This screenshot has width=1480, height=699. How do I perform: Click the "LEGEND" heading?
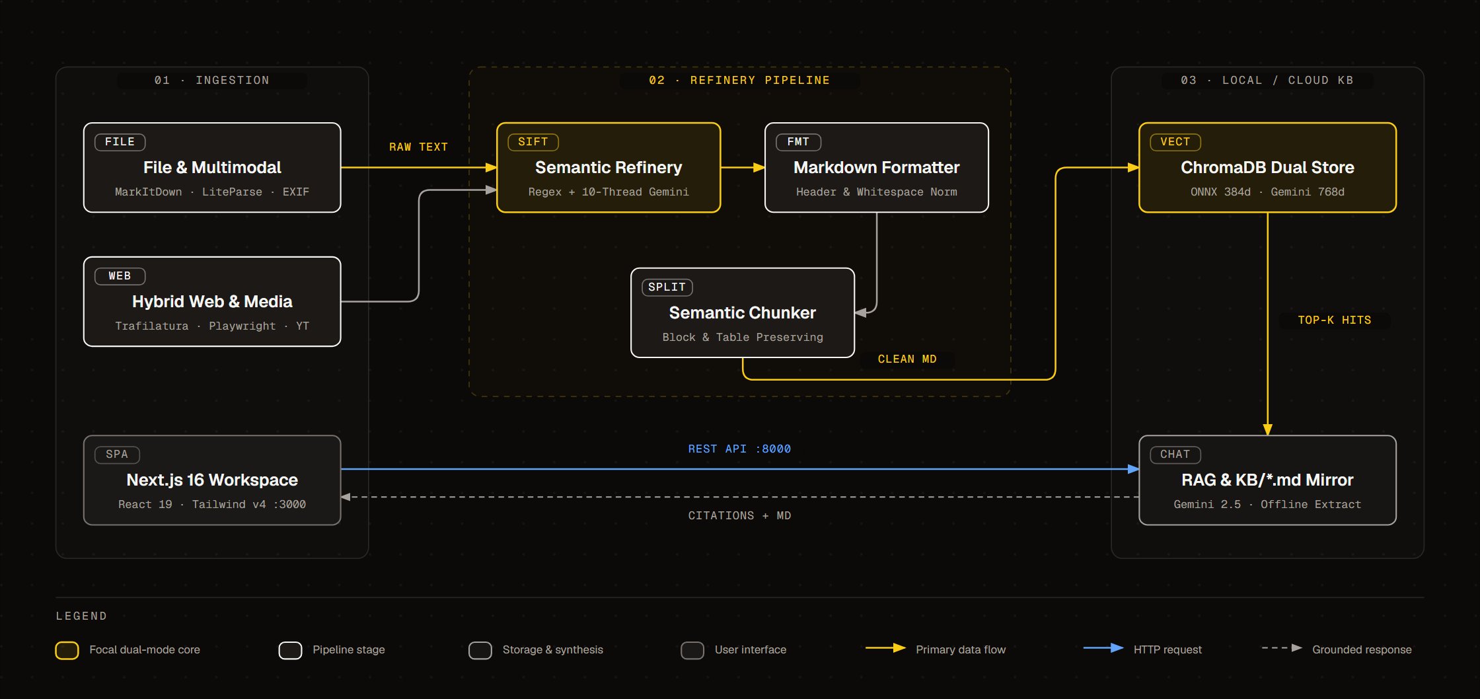tap(81, 616)
